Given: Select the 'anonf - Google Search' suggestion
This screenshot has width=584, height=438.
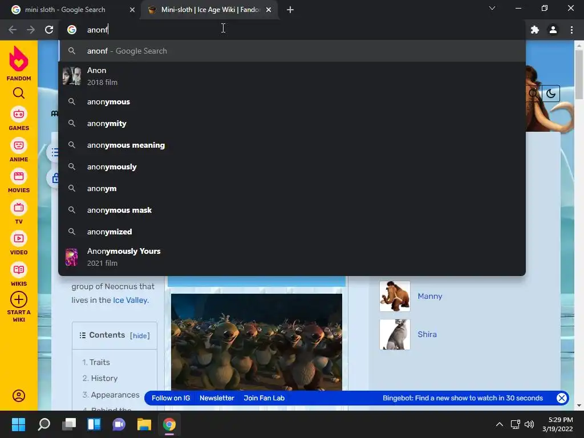Looking at the screenshot, I should 292,51.
